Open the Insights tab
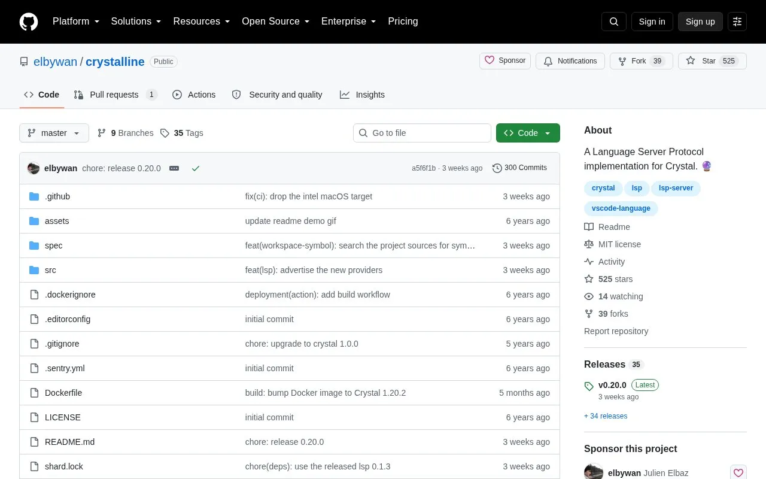 coord(362,95)
